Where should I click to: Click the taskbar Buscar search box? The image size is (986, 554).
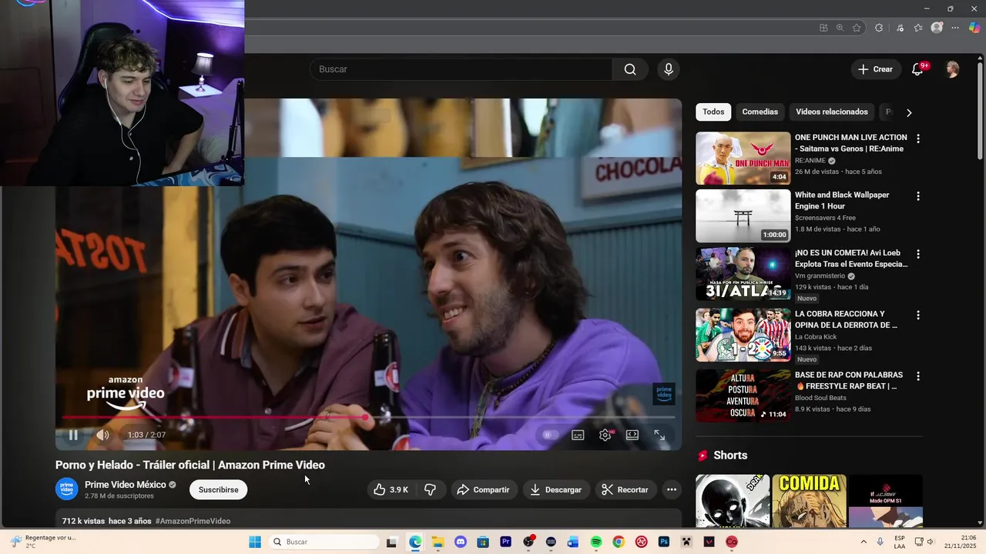[x=324, y=542]
